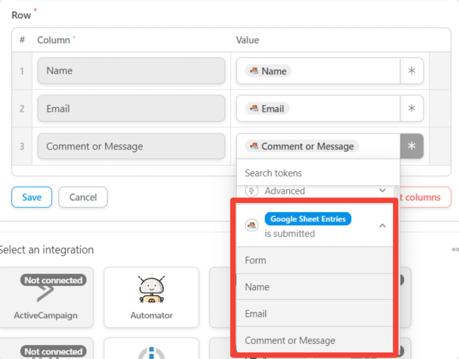Click the Cancel button
Screen dimensions: 459x359
coord(83,197)
